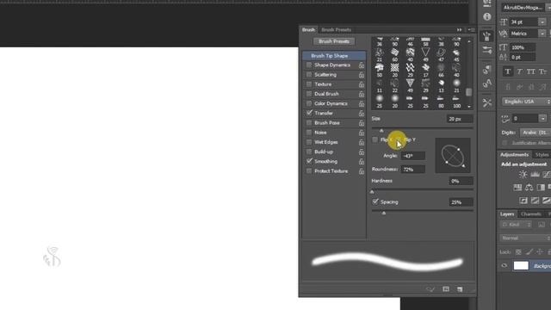Viewport: 551px width, 310px height.
Task: Hide the Background layer eye icon
Action: click(x=505, y=266)
